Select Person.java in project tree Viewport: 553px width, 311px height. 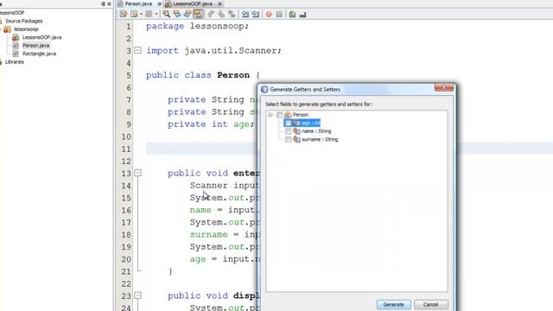point(35,45)
